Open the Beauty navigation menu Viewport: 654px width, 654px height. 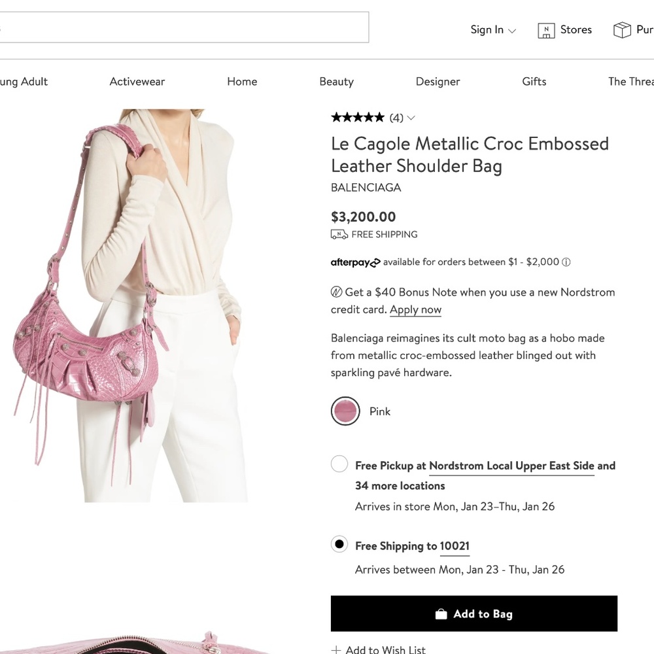pyautogui.click(x=336, y=81)
